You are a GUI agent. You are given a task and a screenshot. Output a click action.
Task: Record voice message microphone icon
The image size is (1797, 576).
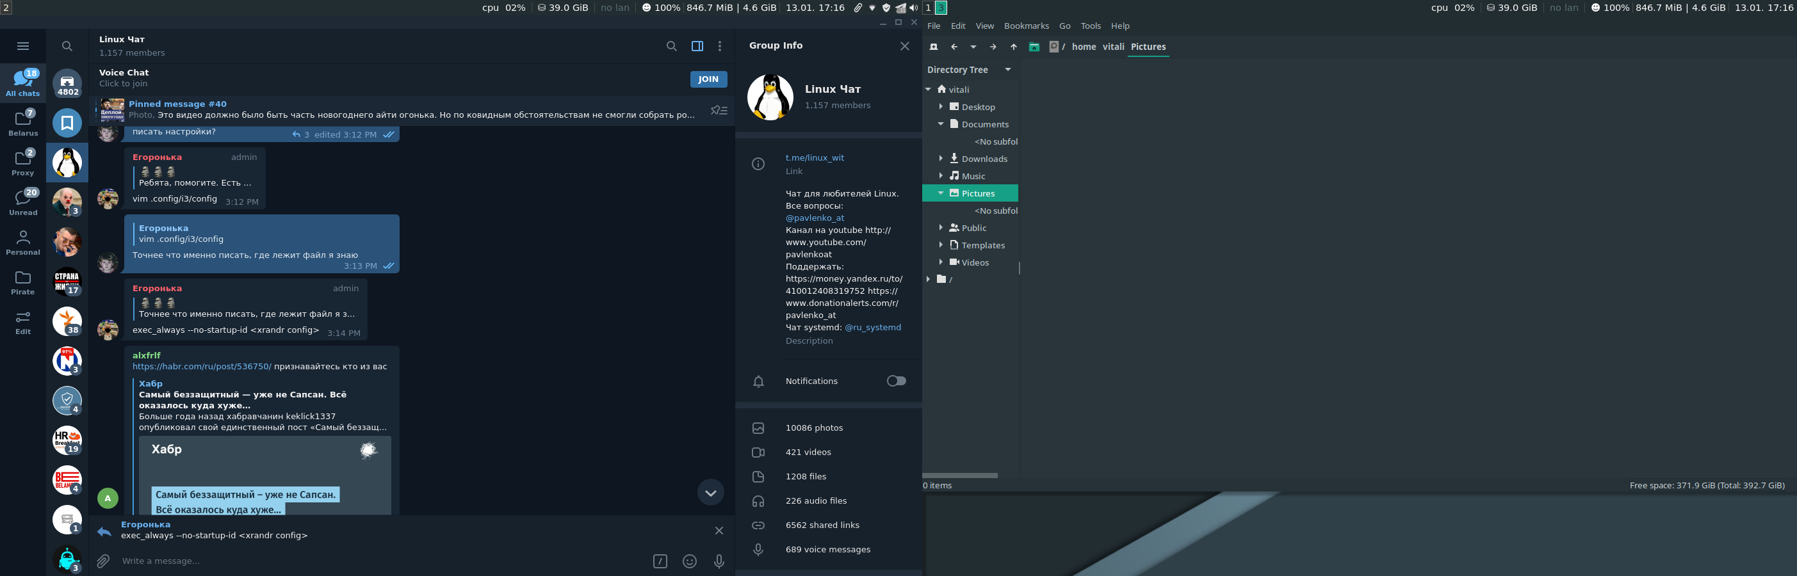tap(719, 561)
